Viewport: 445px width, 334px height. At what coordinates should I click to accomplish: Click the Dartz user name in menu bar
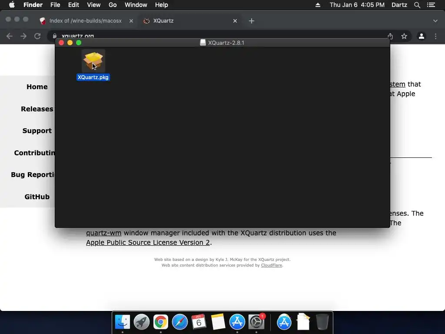click(x=399, y=5)
